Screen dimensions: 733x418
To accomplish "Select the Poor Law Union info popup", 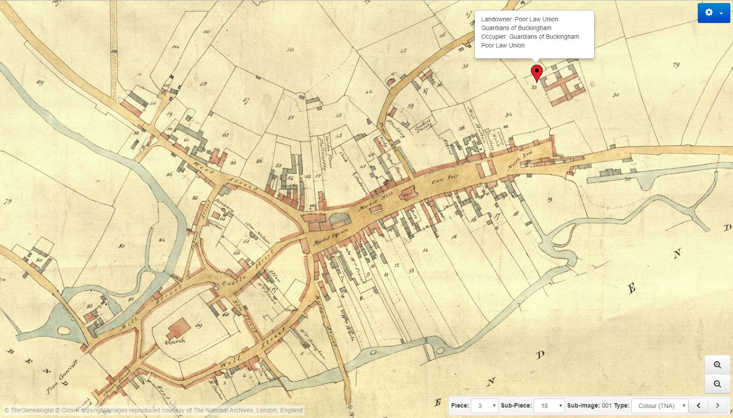I will pyautogui.click(x=534, y=32).
